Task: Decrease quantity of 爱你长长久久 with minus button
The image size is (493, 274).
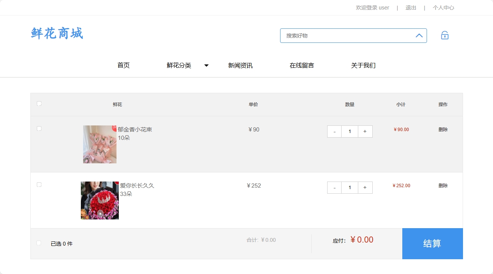Action: point(334,187)
